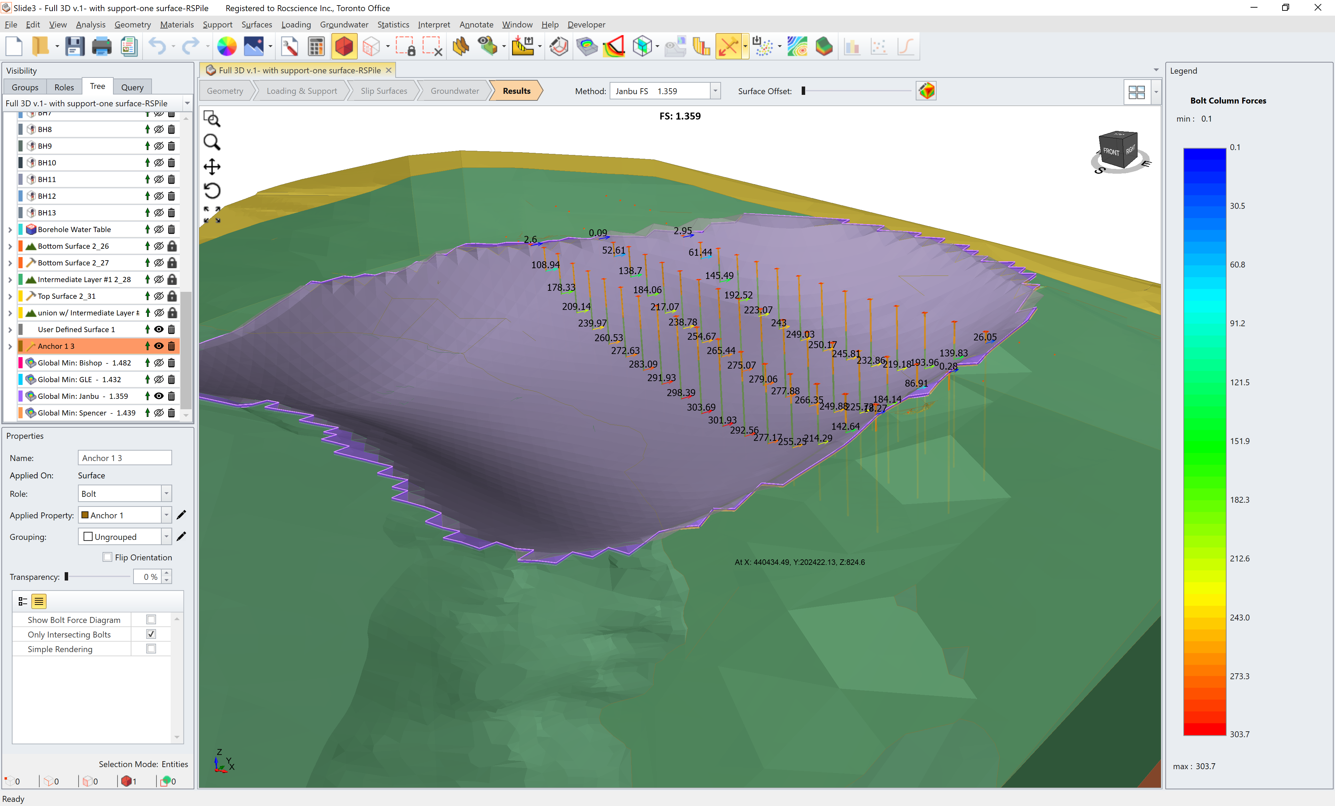Expand the Borehole Water Table tree node
1335x806 pixels.
[10, 230]
